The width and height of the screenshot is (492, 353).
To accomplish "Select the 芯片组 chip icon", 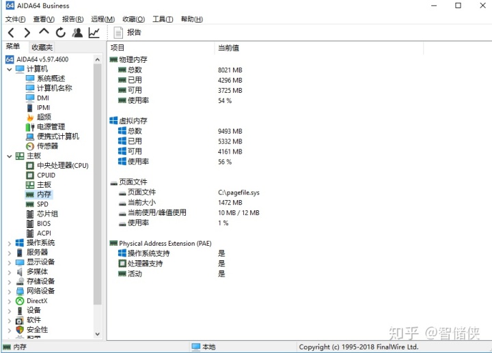I will pos(30,214).
